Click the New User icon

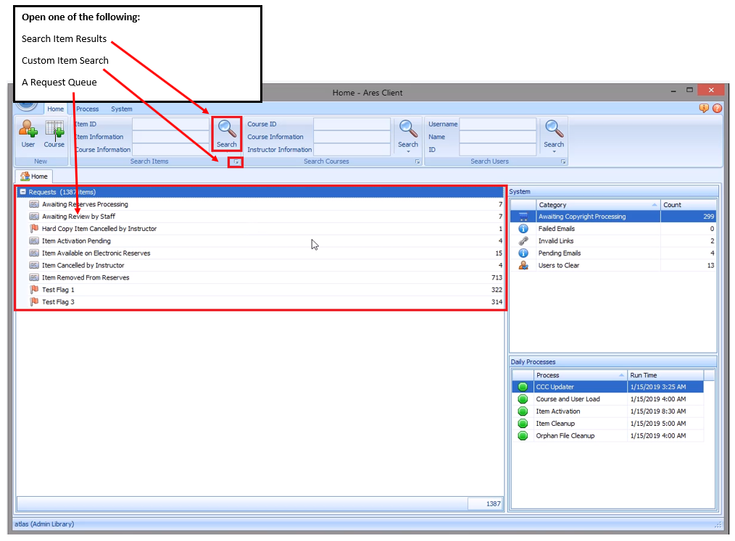pyautogui.click(x=28, y=130)
